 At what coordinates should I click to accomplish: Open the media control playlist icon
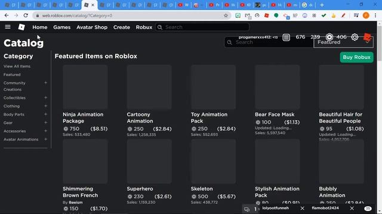(356, 15)
